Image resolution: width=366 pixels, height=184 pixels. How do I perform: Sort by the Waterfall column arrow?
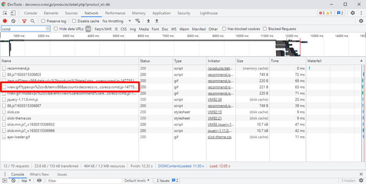[x=361, y=61]
